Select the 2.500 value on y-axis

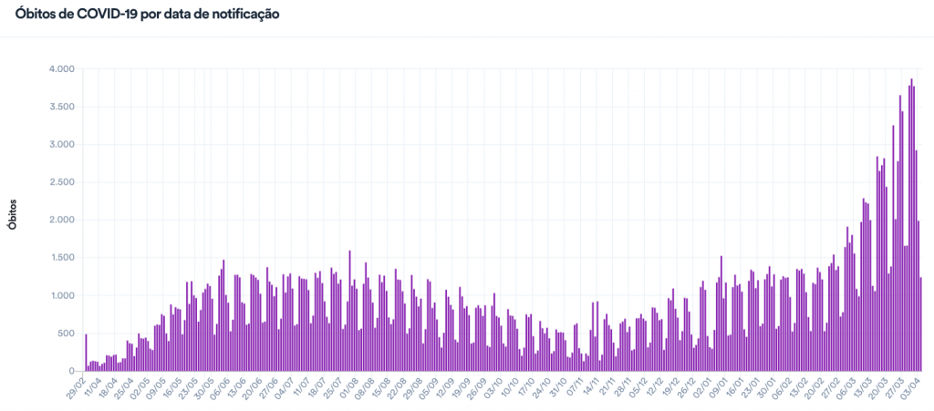point(62,182)
